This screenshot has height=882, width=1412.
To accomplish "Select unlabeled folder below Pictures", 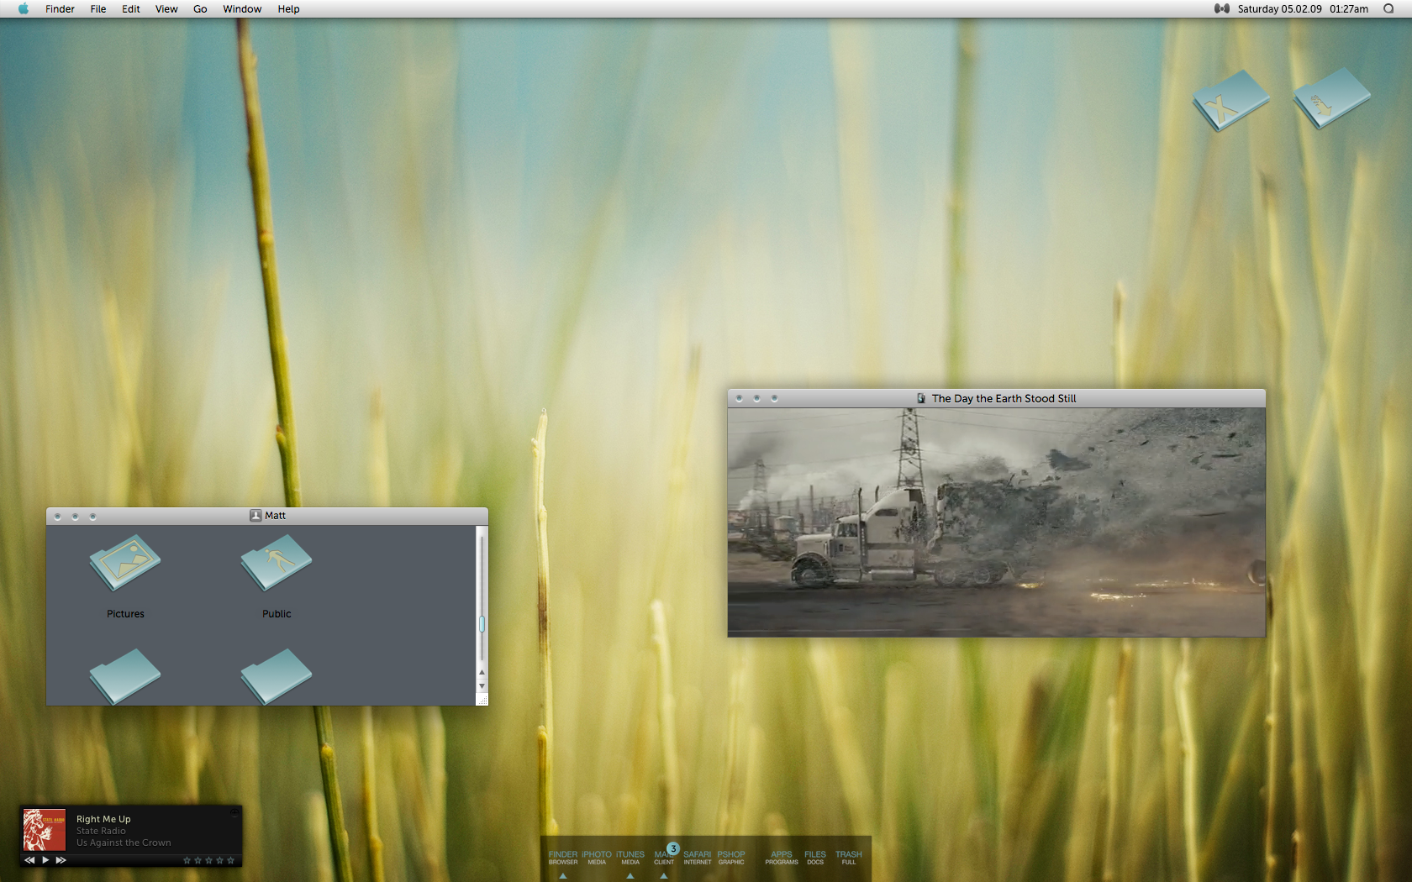I will (125, 676).
